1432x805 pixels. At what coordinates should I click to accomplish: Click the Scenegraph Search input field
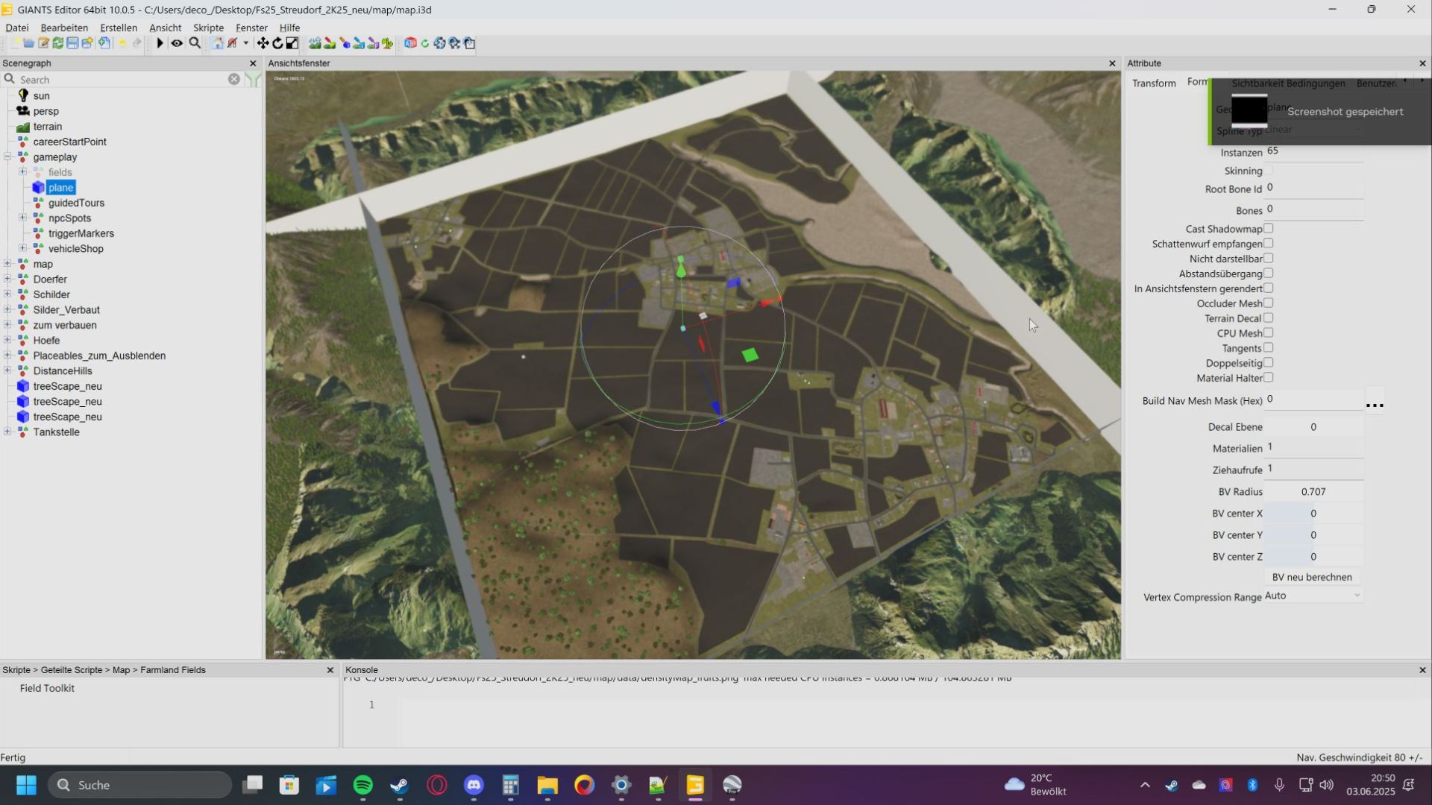(x=123, y=79)
